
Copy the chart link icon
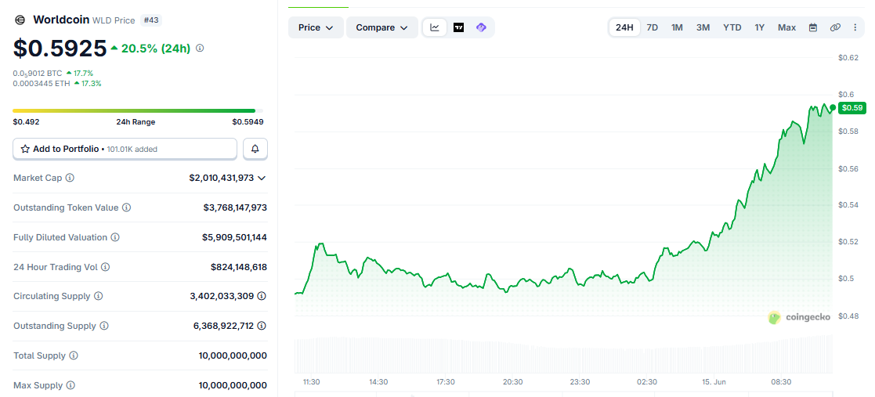point(835,27)
